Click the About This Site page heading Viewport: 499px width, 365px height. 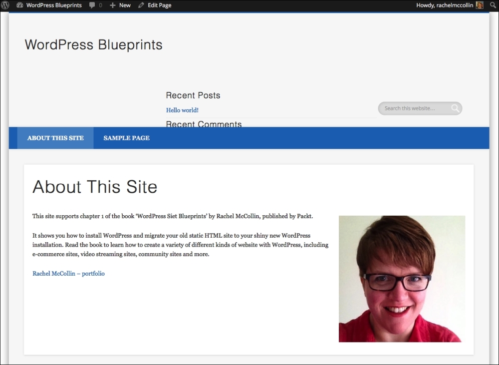(95, 187)
